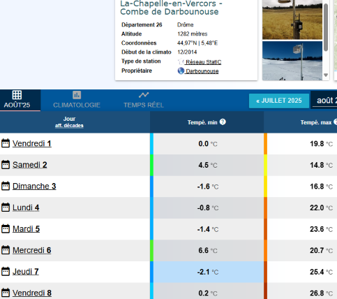Click the globe icon beside Darbounouse

tap(181, 71)
